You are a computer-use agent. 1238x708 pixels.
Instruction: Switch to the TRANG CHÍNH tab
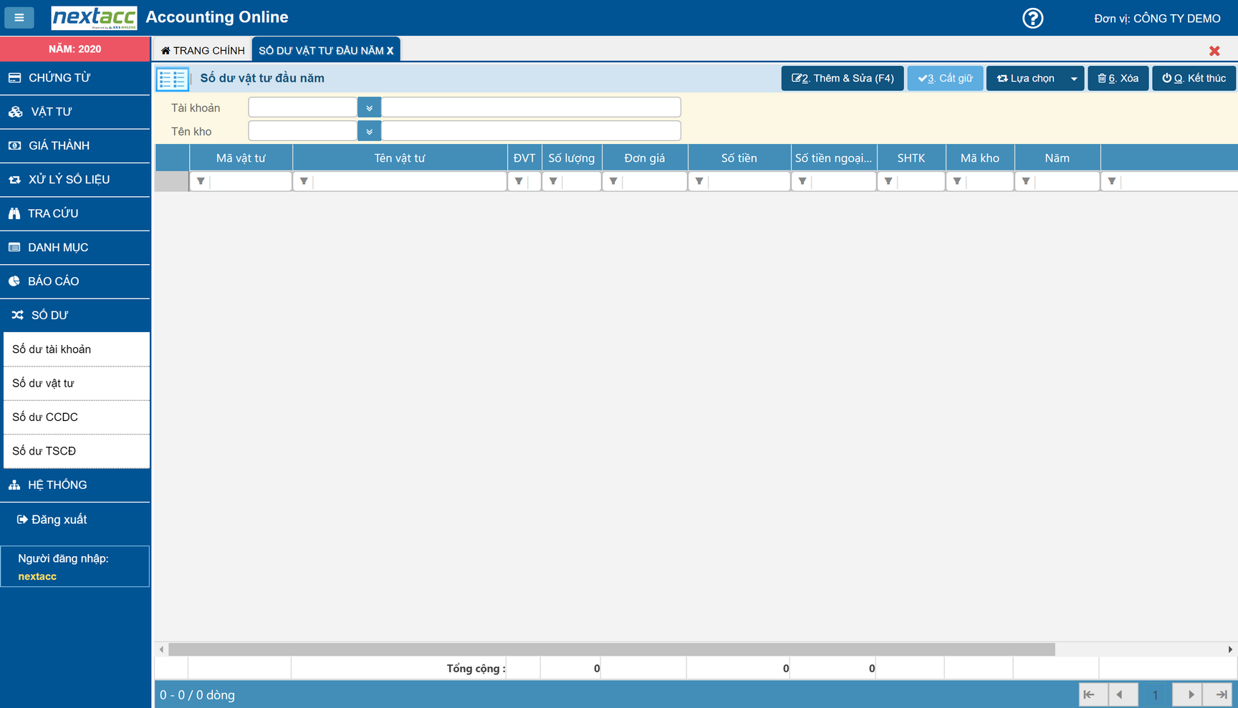tap(203, 51)
